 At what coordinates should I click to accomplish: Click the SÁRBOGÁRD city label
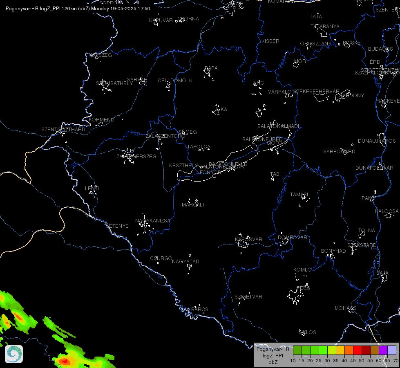click(x=339, y=151)
